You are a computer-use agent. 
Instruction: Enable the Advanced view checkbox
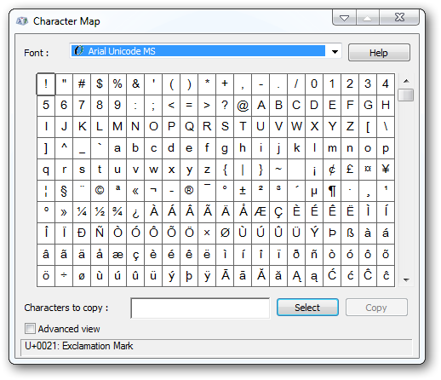pos(30,329)
